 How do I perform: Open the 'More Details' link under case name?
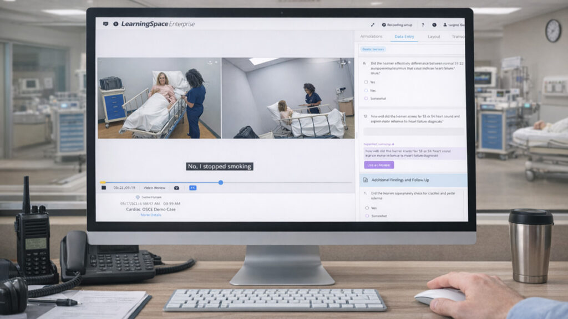tap(151, 214)
